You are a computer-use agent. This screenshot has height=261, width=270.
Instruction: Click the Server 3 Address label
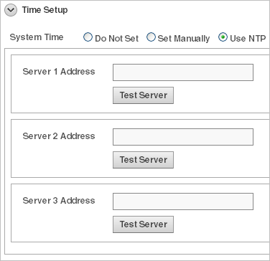click(59, 201)
